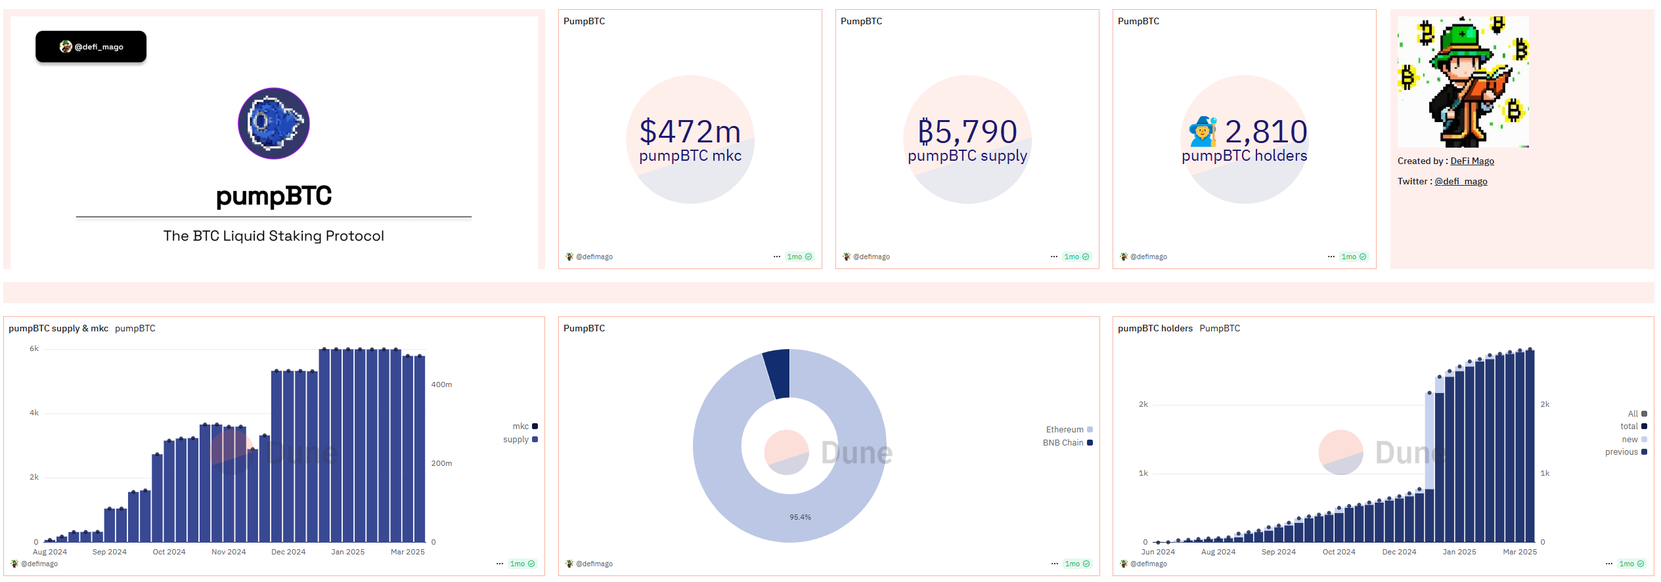This screenshot has height=582, width=1661.
Task: Click the 1mo refresh badge on mkc card
Action: (x=799, y=257)
